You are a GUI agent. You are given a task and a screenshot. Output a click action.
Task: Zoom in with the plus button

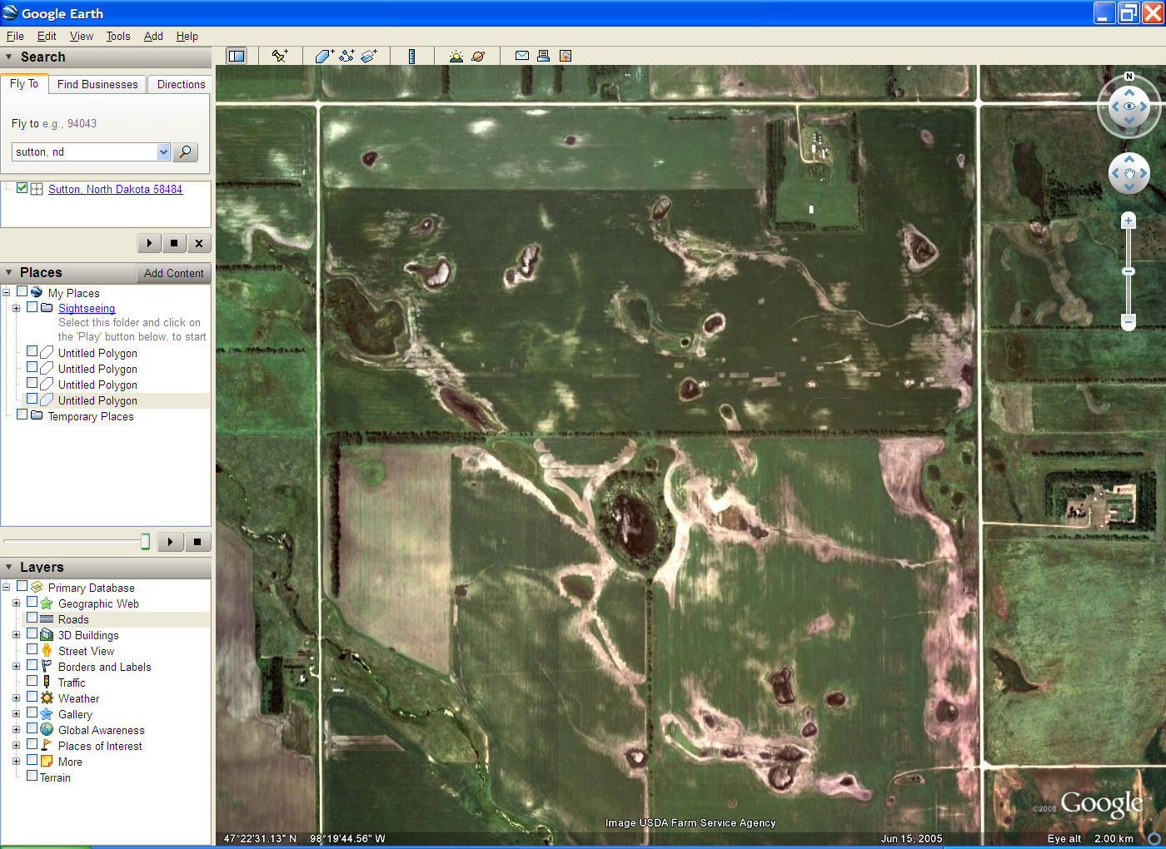[x=1129, y=221]
